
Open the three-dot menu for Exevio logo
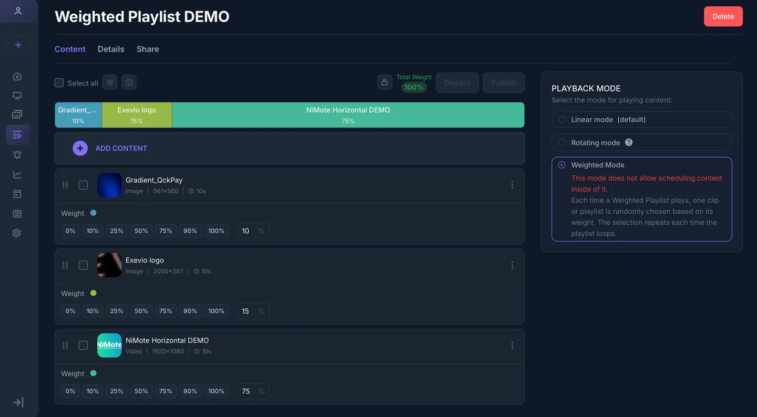[x=512, y=265]
